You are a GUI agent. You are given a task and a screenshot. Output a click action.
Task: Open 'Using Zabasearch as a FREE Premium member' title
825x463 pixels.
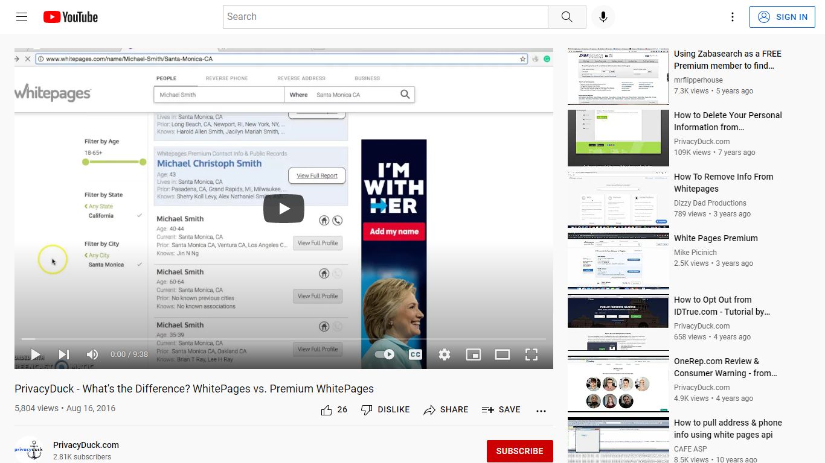[728, 60]
